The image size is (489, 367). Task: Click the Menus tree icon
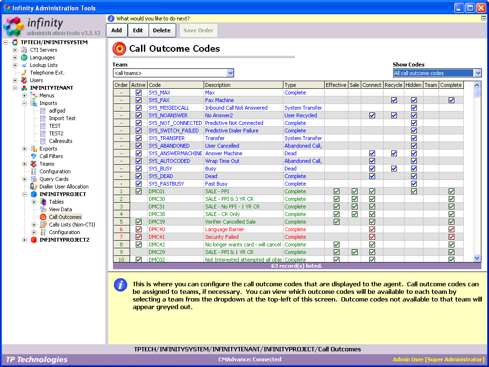[x=34, y=95]
